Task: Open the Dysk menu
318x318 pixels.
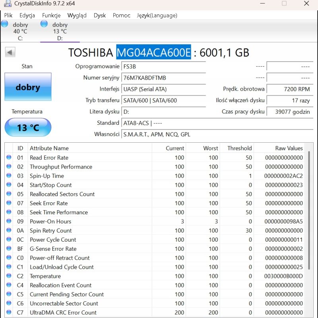Action: (100, 16)
